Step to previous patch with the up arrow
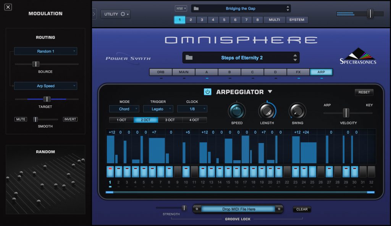The height and width of the screenshot is (226, 391). point(295,55)
